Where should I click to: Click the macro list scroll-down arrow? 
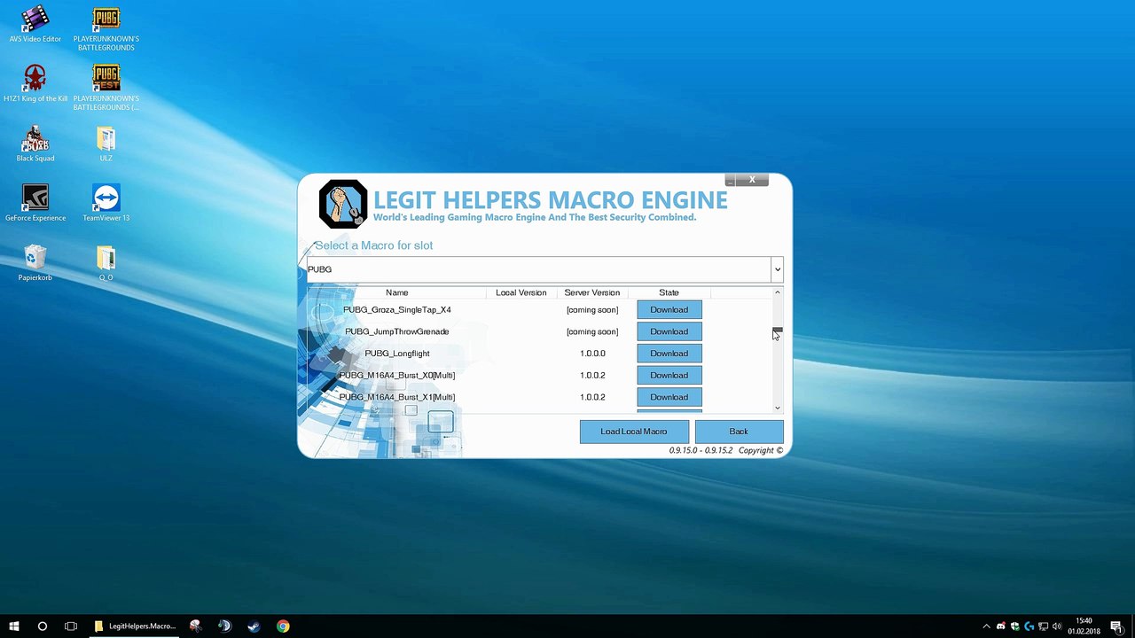click(778, 408)
